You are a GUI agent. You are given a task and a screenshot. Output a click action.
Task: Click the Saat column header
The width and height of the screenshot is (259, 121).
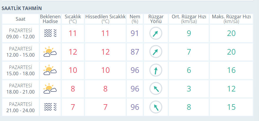[21, 19]
